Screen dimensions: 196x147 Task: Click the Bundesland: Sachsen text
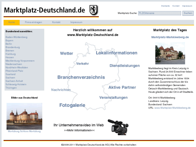(x=160, y=104)
